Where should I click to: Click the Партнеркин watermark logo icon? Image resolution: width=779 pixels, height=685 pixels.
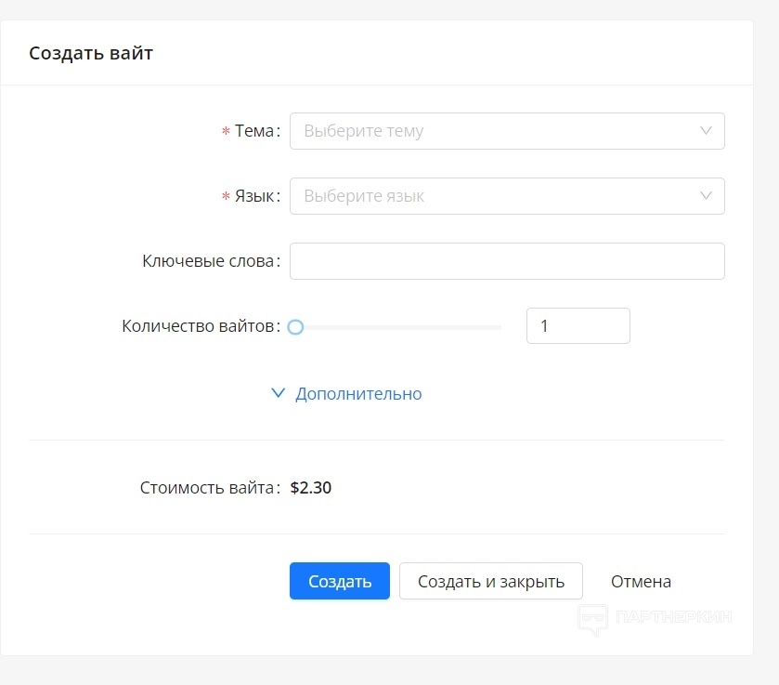click(593, 618)
